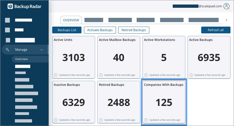Click the Active Units value 3103
This screenshot has height=126, width=234.
coord(74,57)
